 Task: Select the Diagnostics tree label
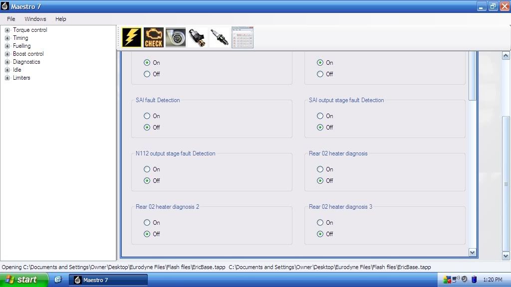click(x=26, y=62)
